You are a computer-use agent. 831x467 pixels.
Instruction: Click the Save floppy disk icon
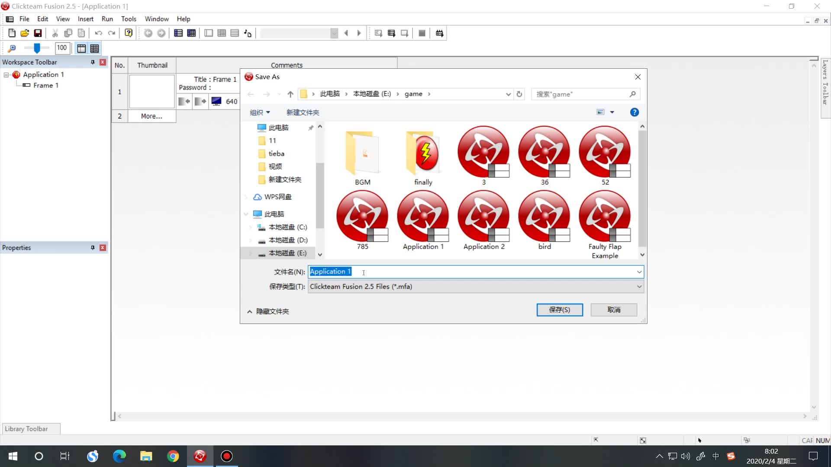[38, 33]
